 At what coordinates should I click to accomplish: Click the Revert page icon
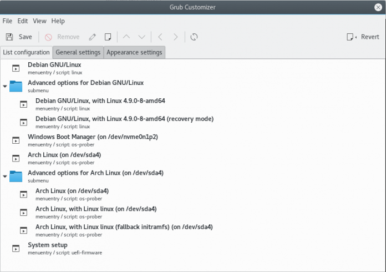pos(351,37)
